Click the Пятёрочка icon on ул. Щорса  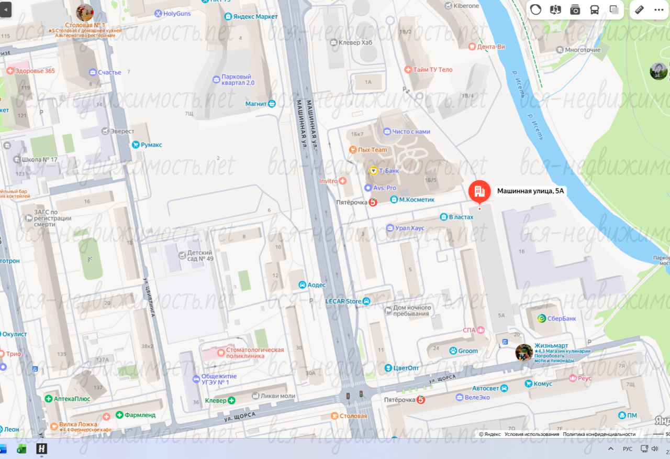(x=420, y=400)
